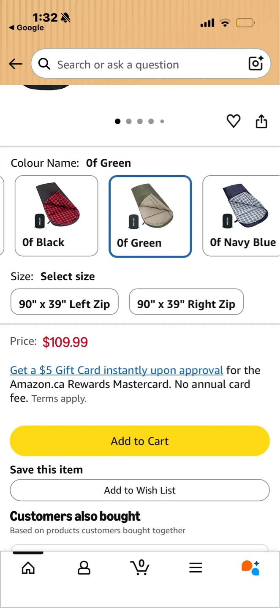Open the $5 Gift Card offer link
280x608 pixels.
tap(117, 370)
